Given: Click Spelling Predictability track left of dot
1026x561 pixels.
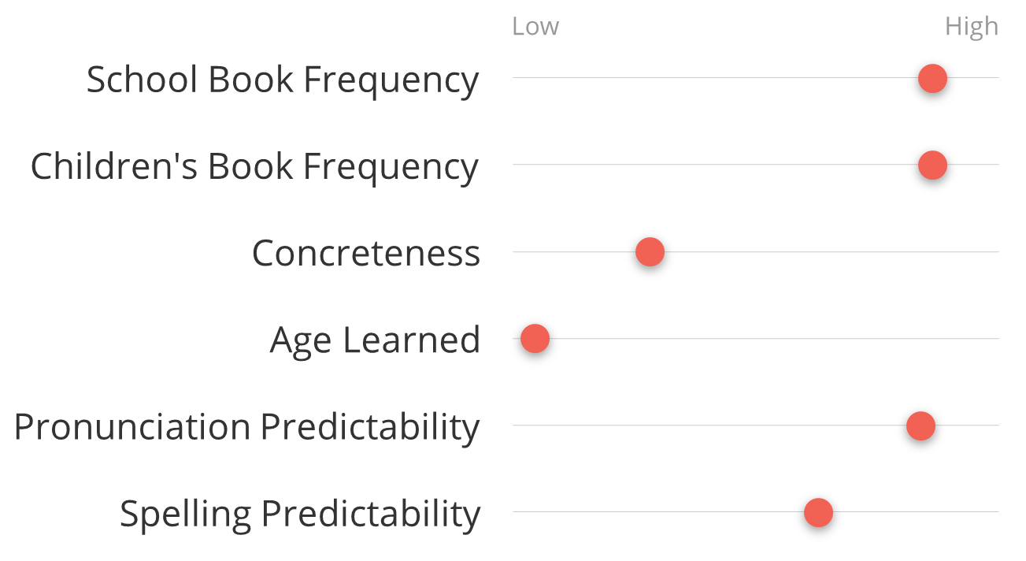Looking at the screenshot, I should (x=658, y=511).
